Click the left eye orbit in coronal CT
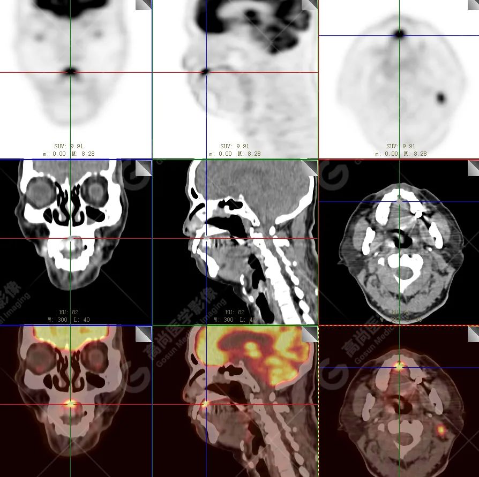The width and height of the screenshot is (479, 477). [38, 190]
